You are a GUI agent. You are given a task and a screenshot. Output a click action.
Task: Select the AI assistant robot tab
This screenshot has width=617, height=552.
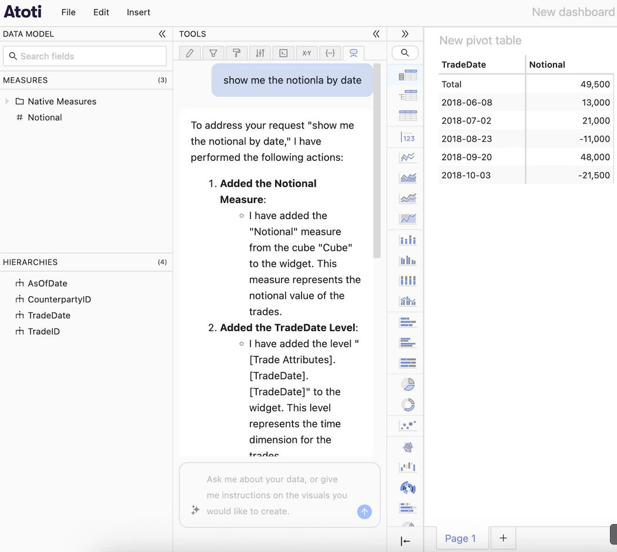[x=353, y=53]
